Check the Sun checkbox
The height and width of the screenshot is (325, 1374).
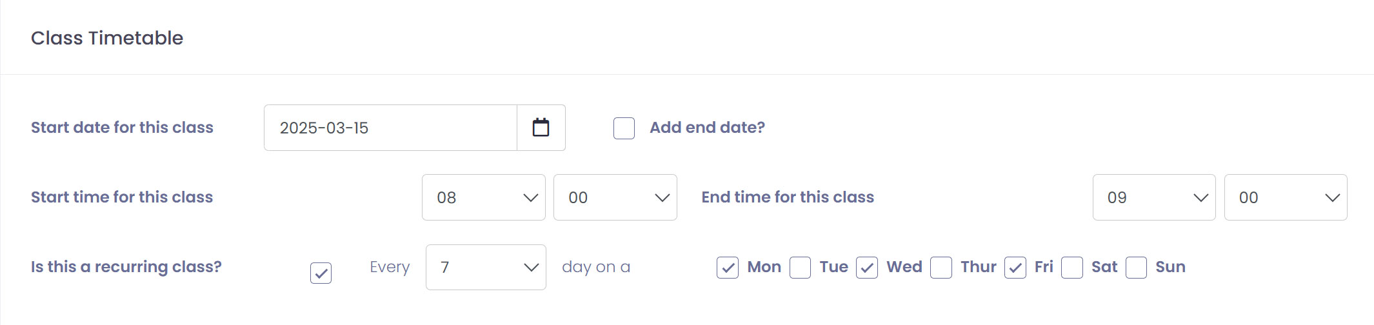pyautogui.click(x=1136, y=268)
